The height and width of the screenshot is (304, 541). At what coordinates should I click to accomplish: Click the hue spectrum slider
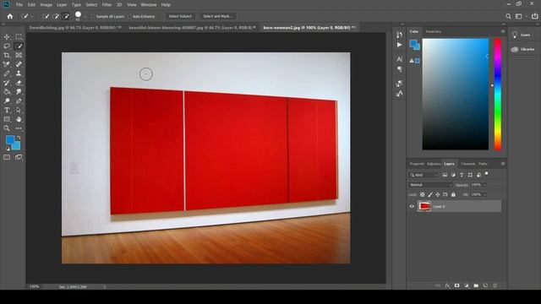(498, 94)
